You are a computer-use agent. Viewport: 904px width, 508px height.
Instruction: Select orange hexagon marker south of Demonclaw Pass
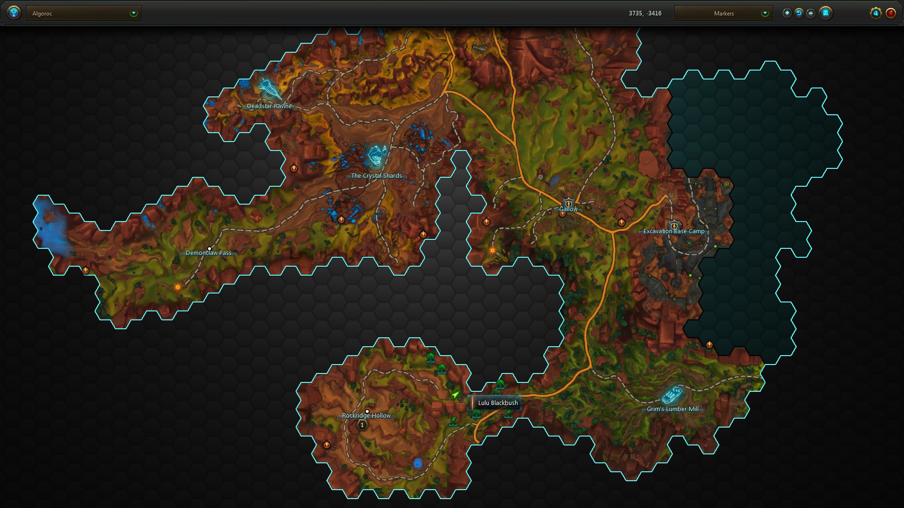178,287
